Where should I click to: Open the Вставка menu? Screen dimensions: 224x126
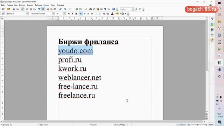[x=22, y=5]
